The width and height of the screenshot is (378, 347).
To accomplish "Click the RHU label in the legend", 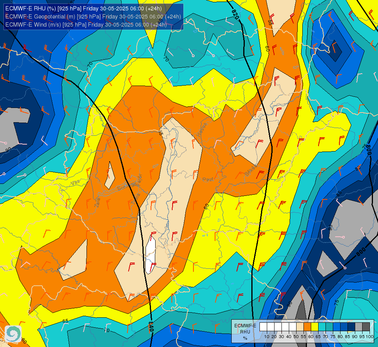I will (x=245, y=332).
